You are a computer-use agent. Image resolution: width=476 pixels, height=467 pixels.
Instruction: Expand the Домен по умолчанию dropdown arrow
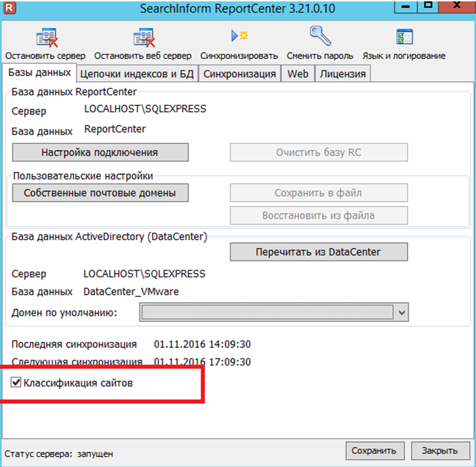(402, 312)
